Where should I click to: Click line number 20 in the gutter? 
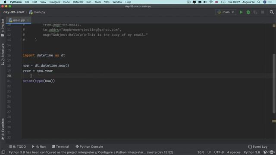pos(9,76)
